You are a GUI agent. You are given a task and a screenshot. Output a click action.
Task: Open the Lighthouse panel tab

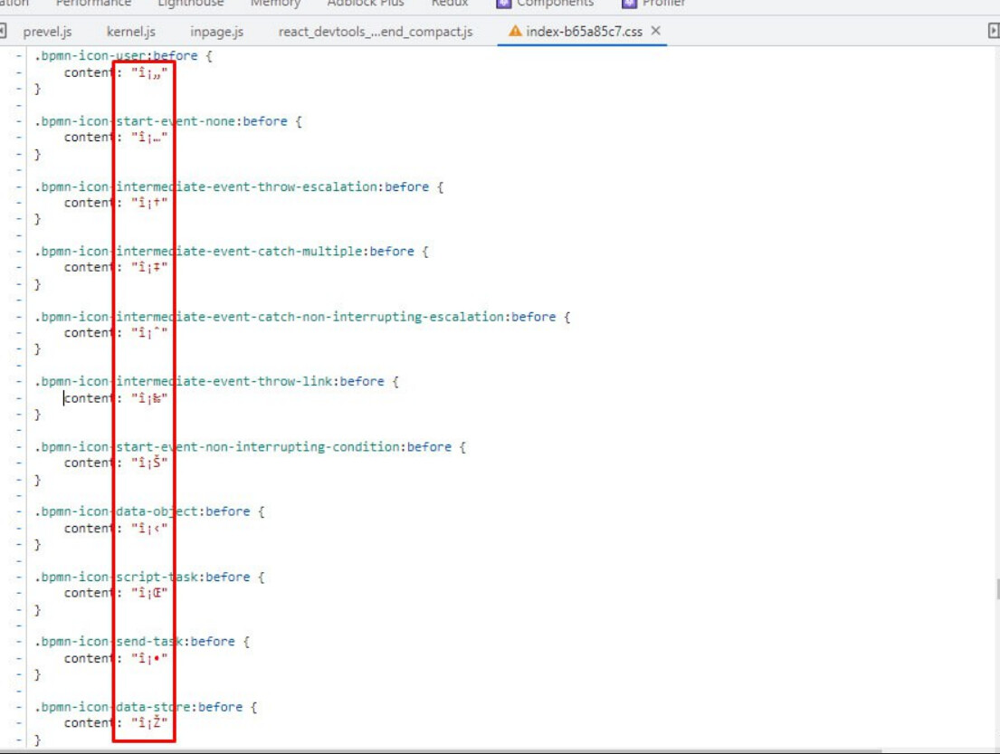coord(191,4)
